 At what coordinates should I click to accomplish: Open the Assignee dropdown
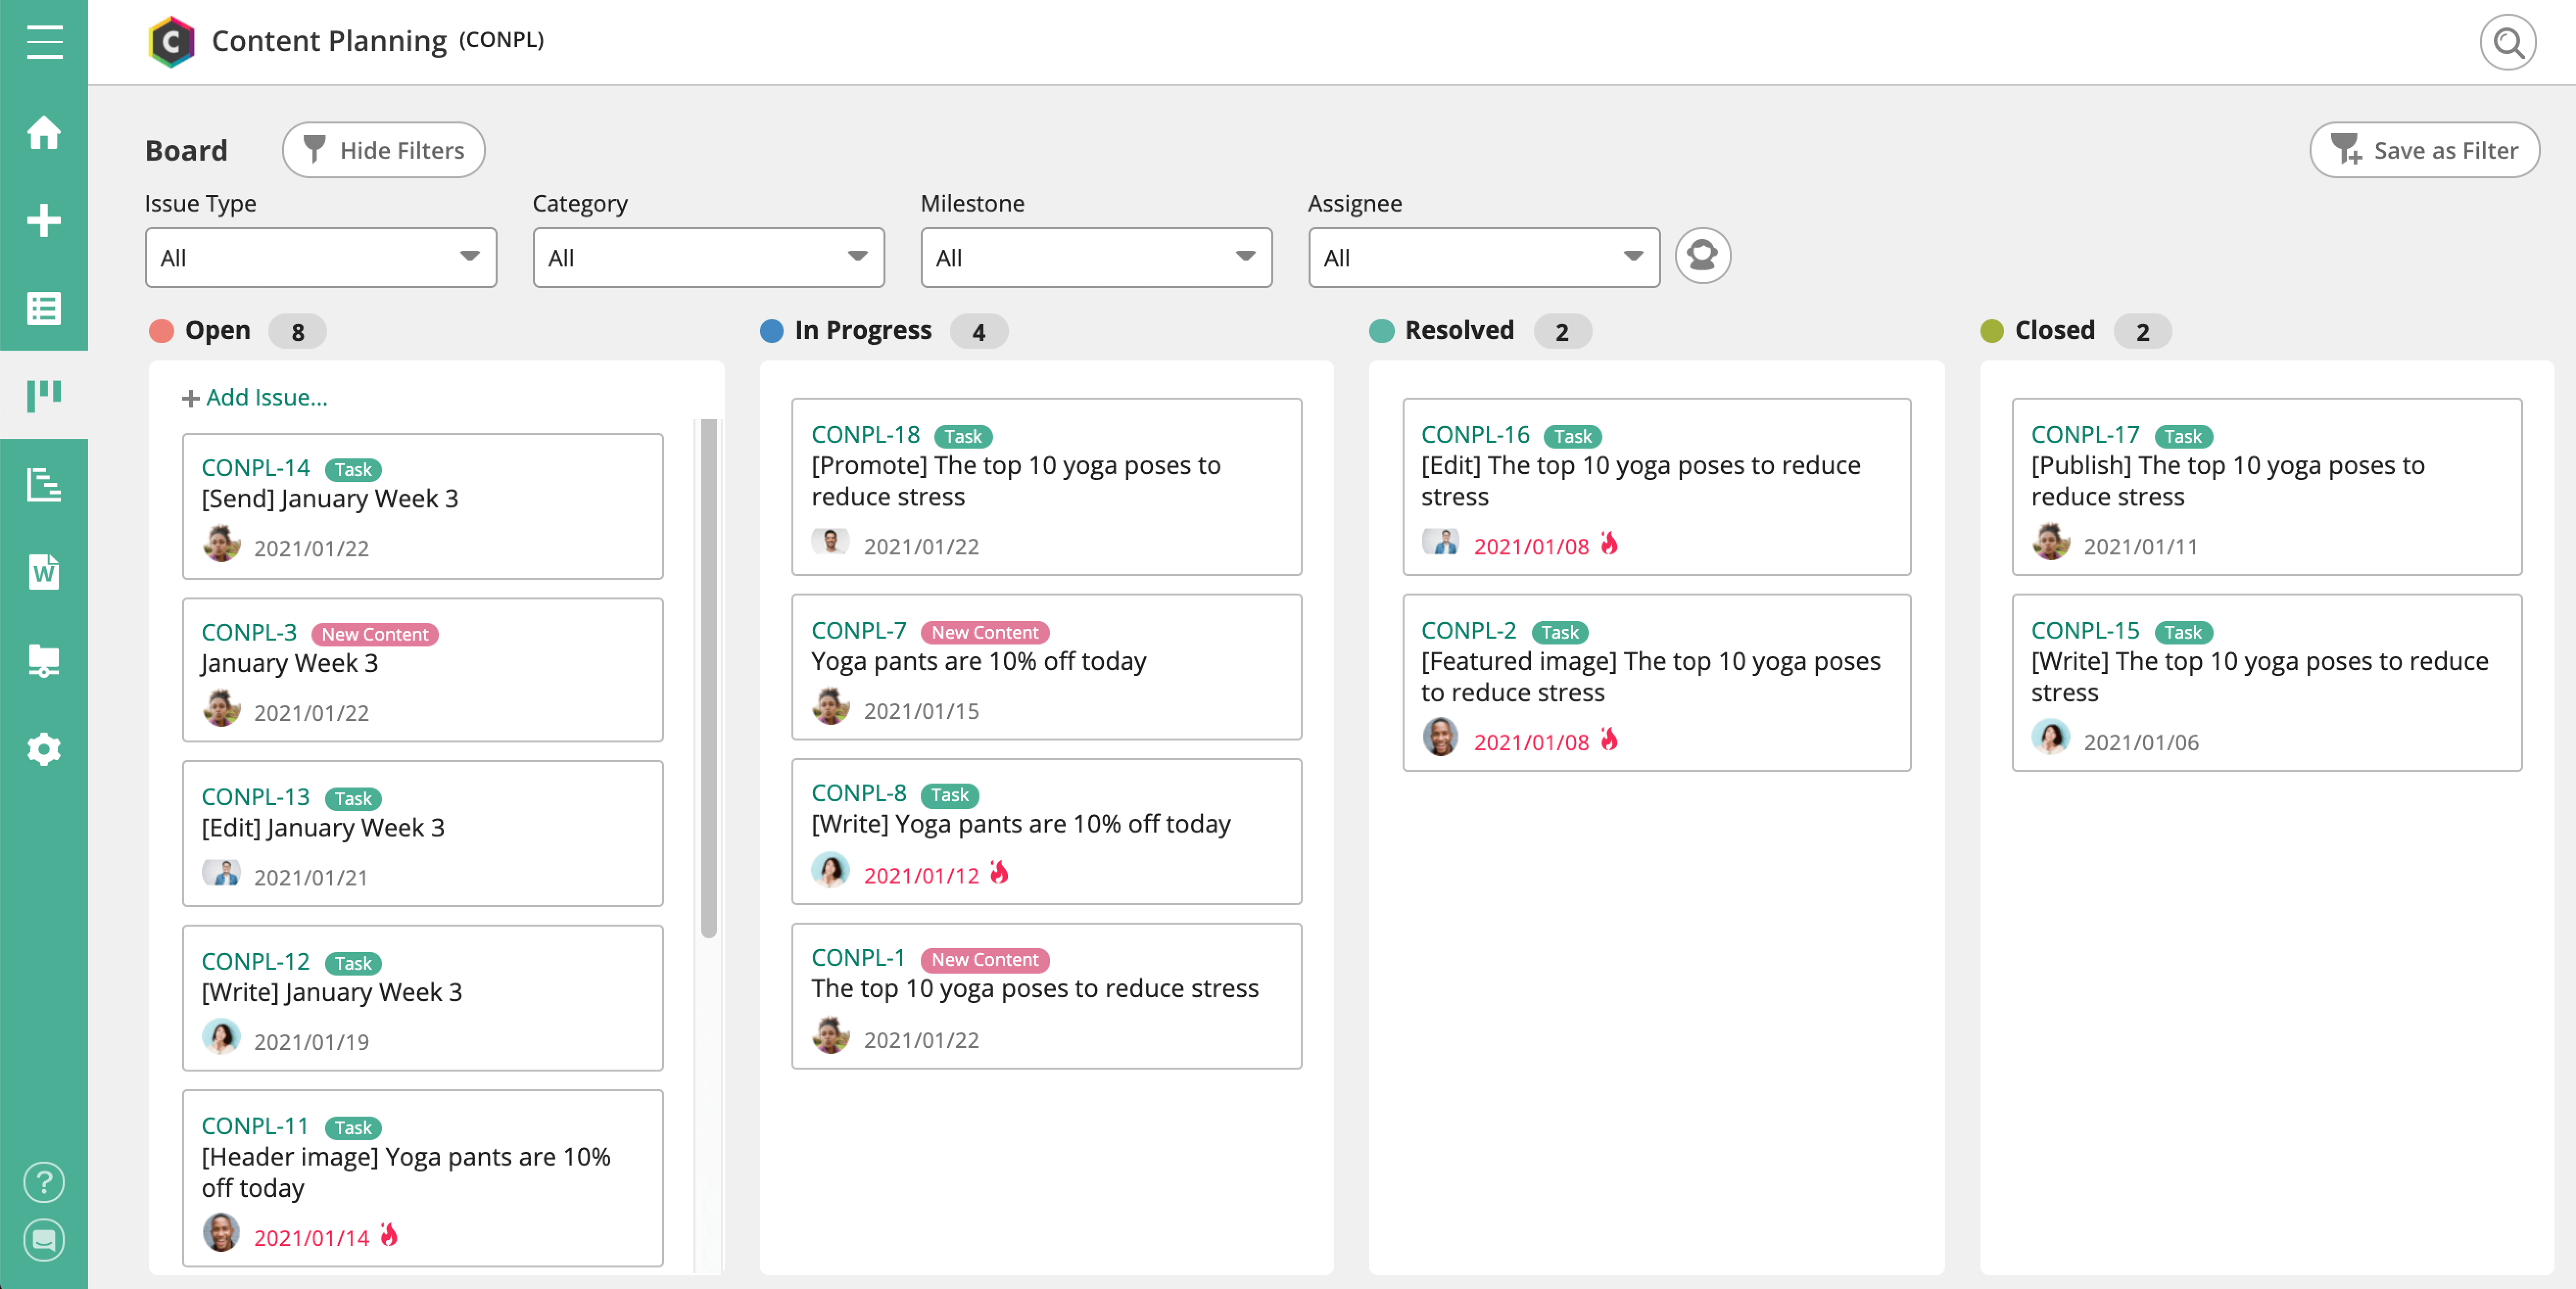pos(1483,258)
